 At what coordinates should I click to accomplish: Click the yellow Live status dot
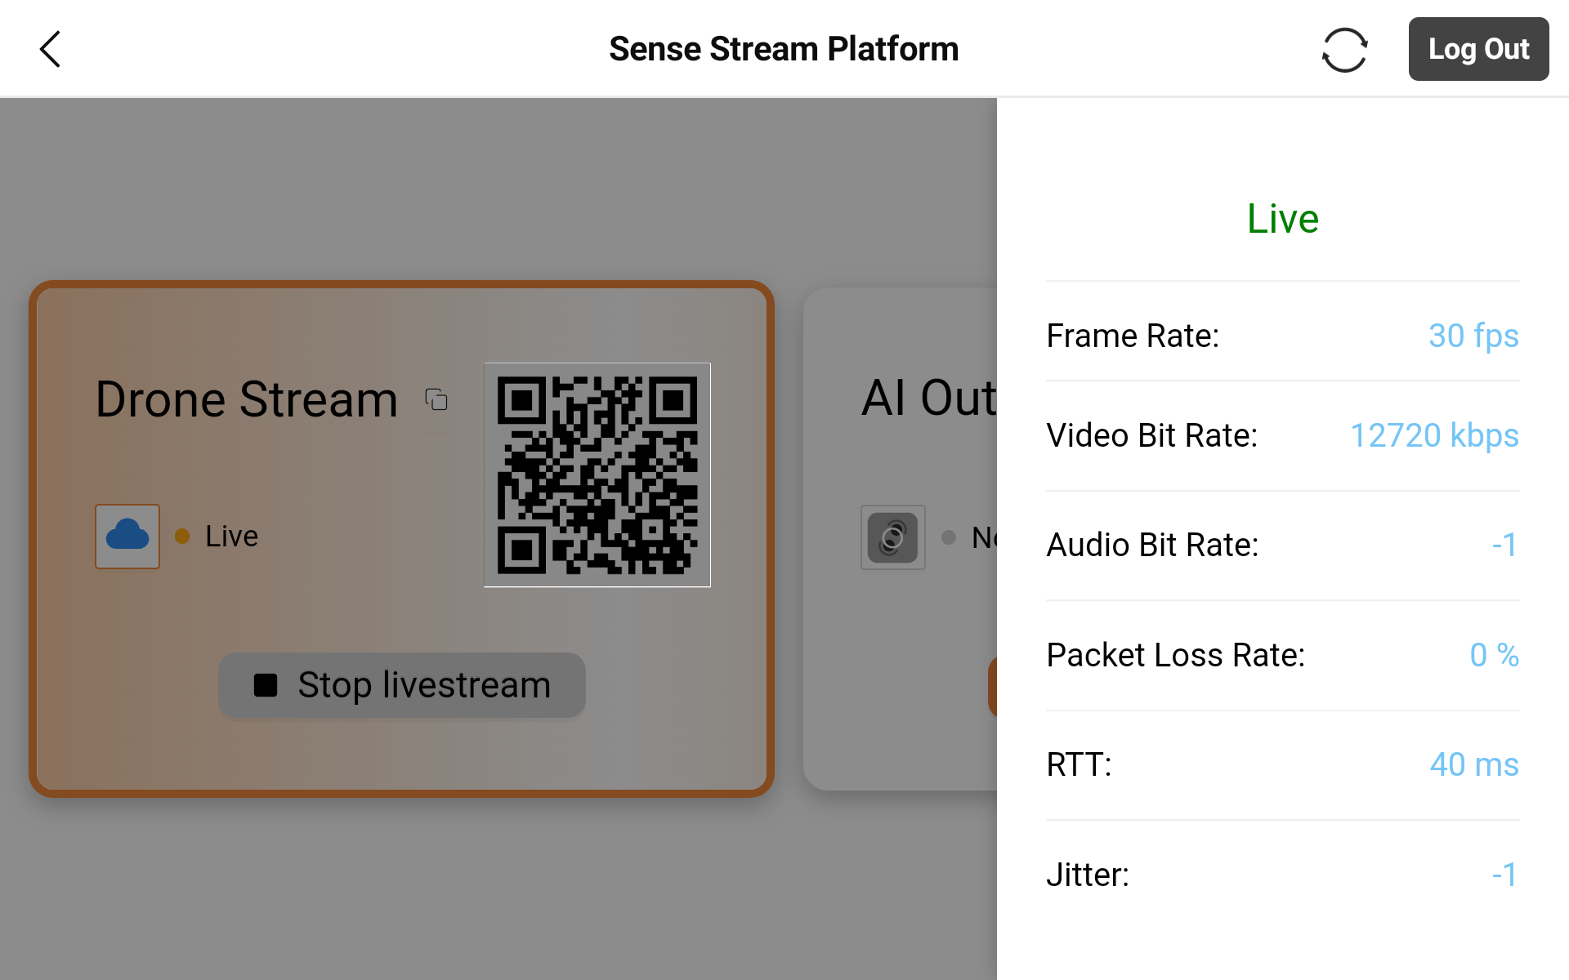181,537
